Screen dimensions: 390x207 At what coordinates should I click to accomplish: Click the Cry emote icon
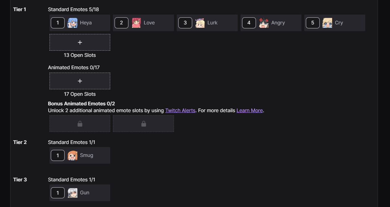point(327,23)
